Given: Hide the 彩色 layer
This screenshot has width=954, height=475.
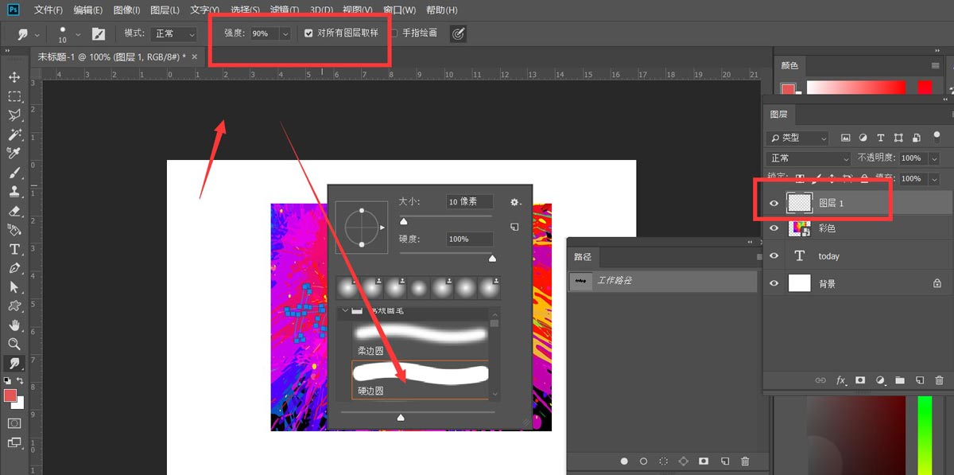Looking at the screenshot, I should coord(774,228).
